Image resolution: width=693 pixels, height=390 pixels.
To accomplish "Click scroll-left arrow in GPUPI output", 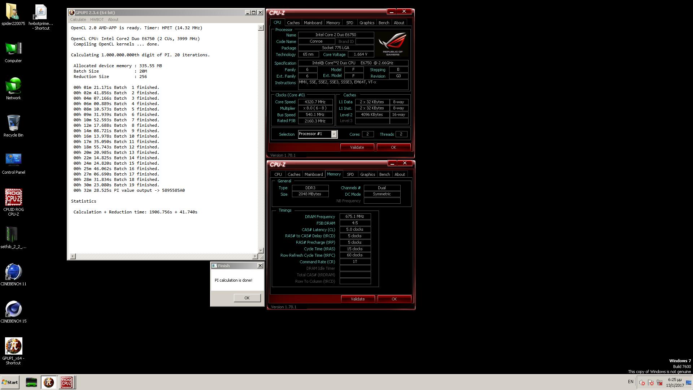I will (x=73, y=256).
